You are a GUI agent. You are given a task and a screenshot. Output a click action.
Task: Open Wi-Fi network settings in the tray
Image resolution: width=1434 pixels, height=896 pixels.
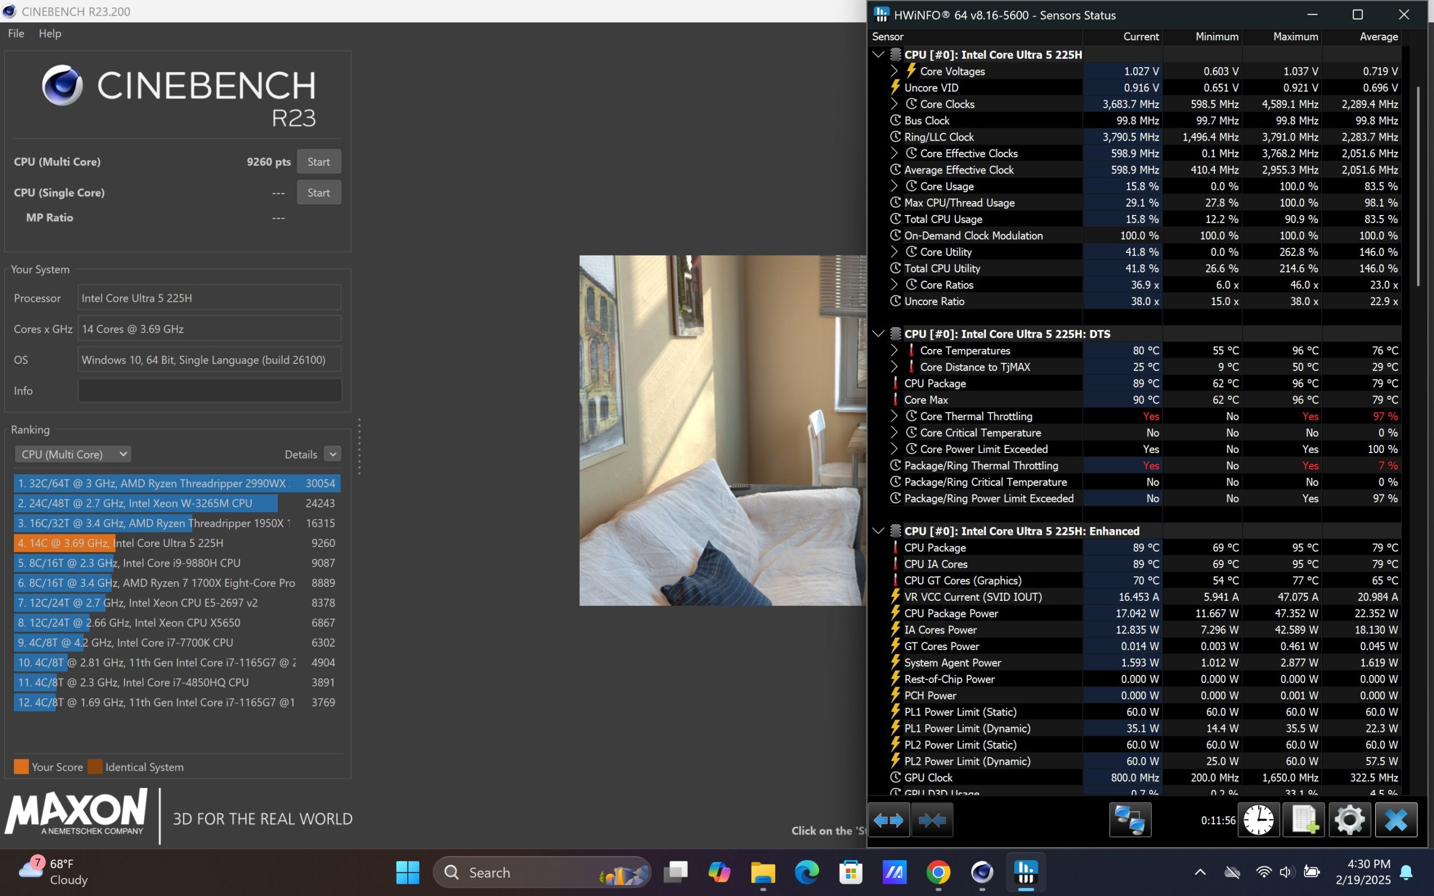click(1264, 872)
